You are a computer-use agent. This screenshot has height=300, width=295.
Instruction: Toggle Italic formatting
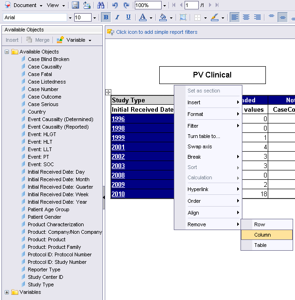tap(117, 17)
